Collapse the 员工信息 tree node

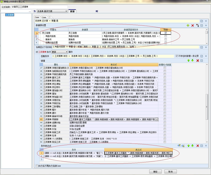40,33
